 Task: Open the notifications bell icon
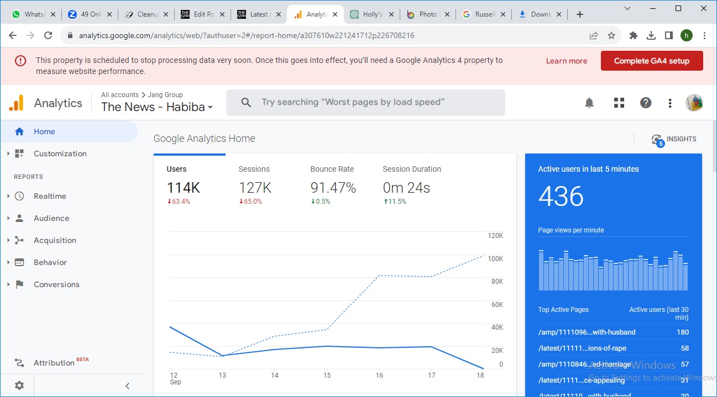(x=589, y=103)
